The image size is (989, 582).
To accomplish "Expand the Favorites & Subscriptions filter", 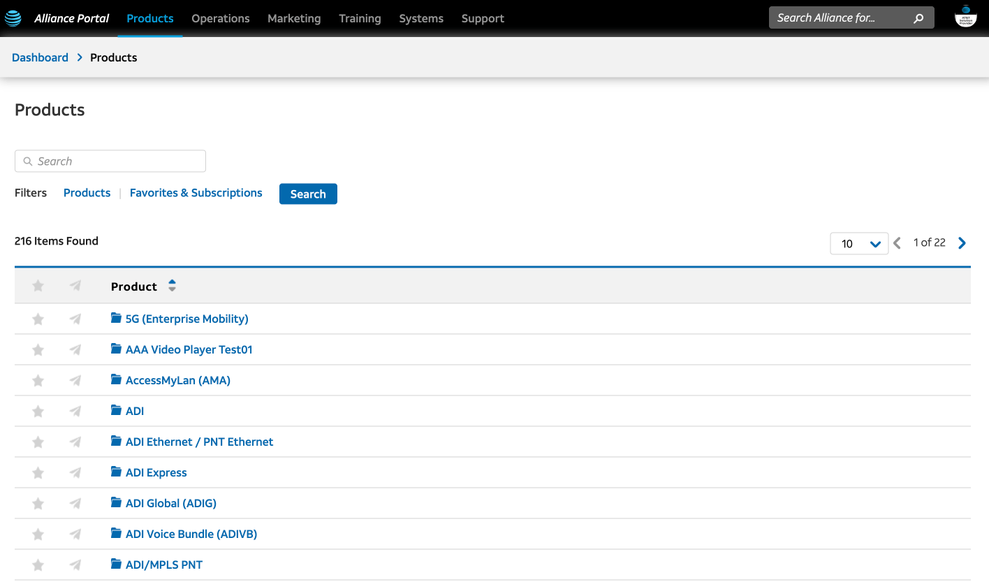I will (196, 193).
